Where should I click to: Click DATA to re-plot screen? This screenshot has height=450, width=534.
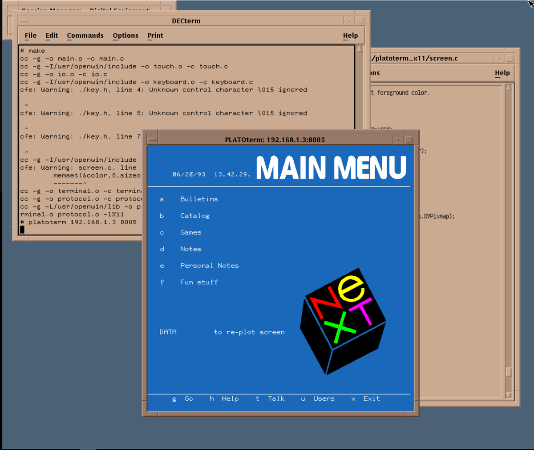168,332
